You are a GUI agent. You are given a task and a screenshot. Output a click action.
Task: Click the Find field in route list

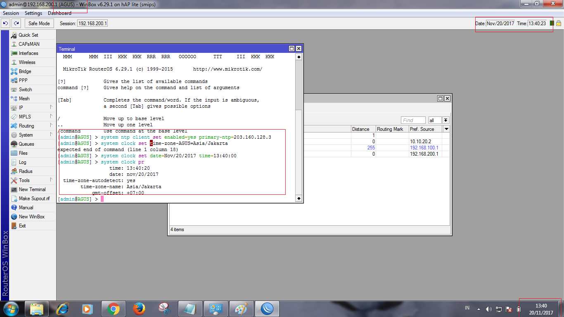click(414, 120)
